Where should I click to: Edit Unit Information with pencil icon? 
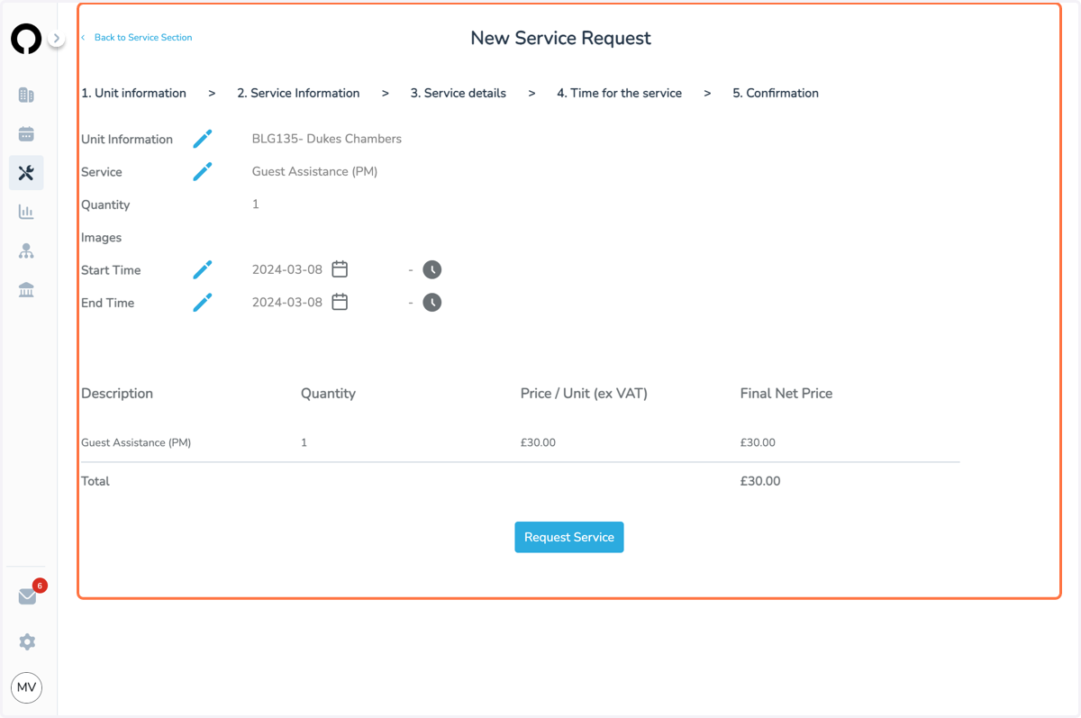coord(203,139)
